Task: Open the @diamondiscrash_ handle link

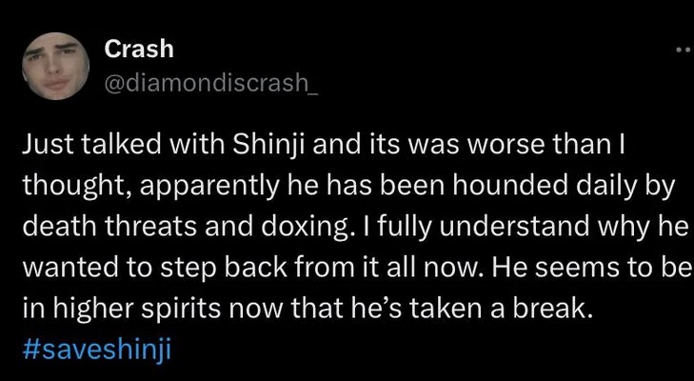Action: pyautogui.click(x=210, y=83)
